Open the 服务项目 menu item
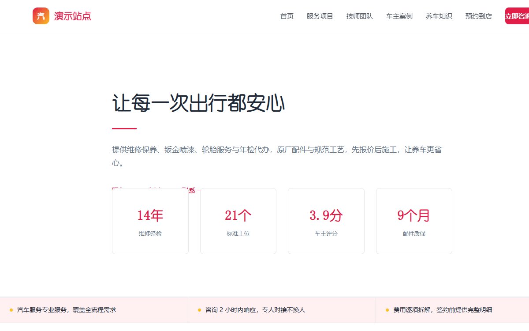529x331 pixels. [x=320, y=16]
